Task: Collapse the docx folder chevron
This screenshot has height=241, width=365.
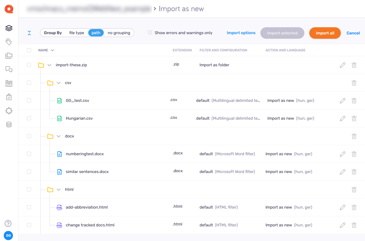Action: click(x=59, y=136)
